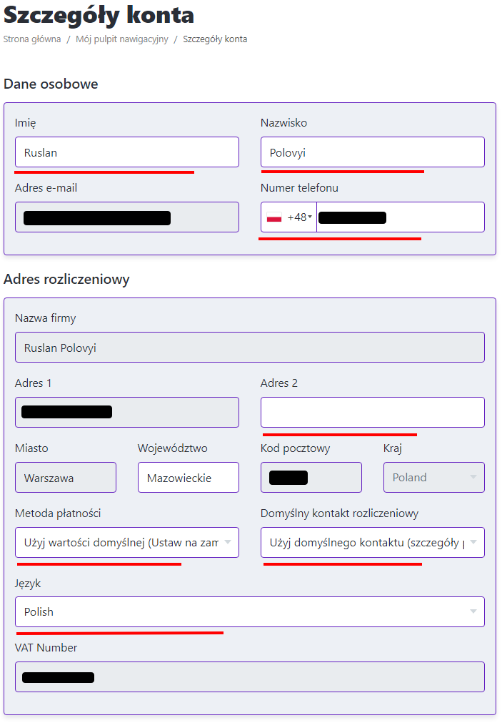502x723 pixels.
Task: Click the Dane osobowe section heading
Action: [51, 84]
